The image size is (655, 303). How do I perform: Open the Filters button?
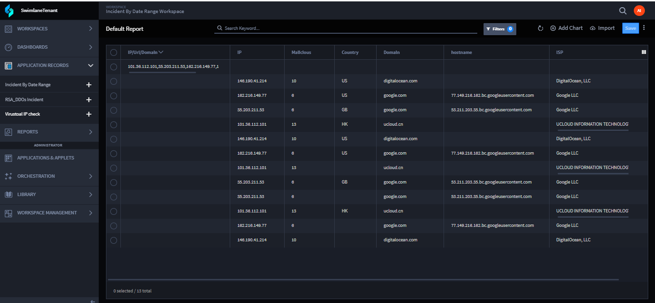point(499,29)
